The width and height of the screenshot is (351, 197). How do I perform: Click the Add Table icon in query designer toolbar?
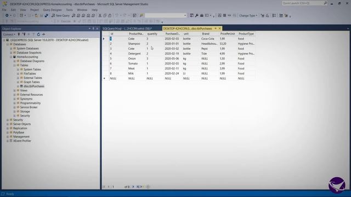[281, 15]
